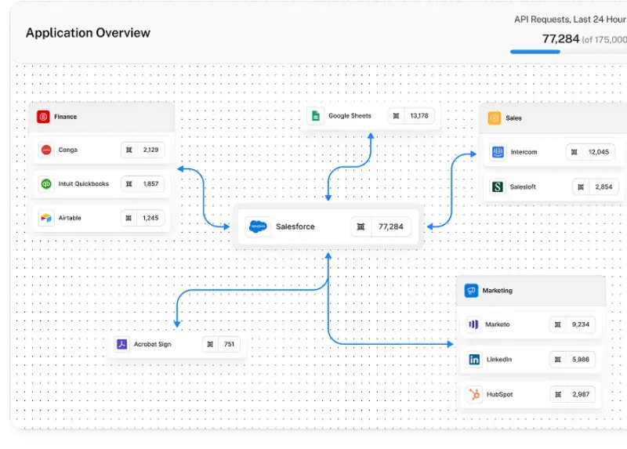The width and height of the screenshot is (627, 449).
Task: Click the Acrobat Sign count 751
Action: (229, 344)
